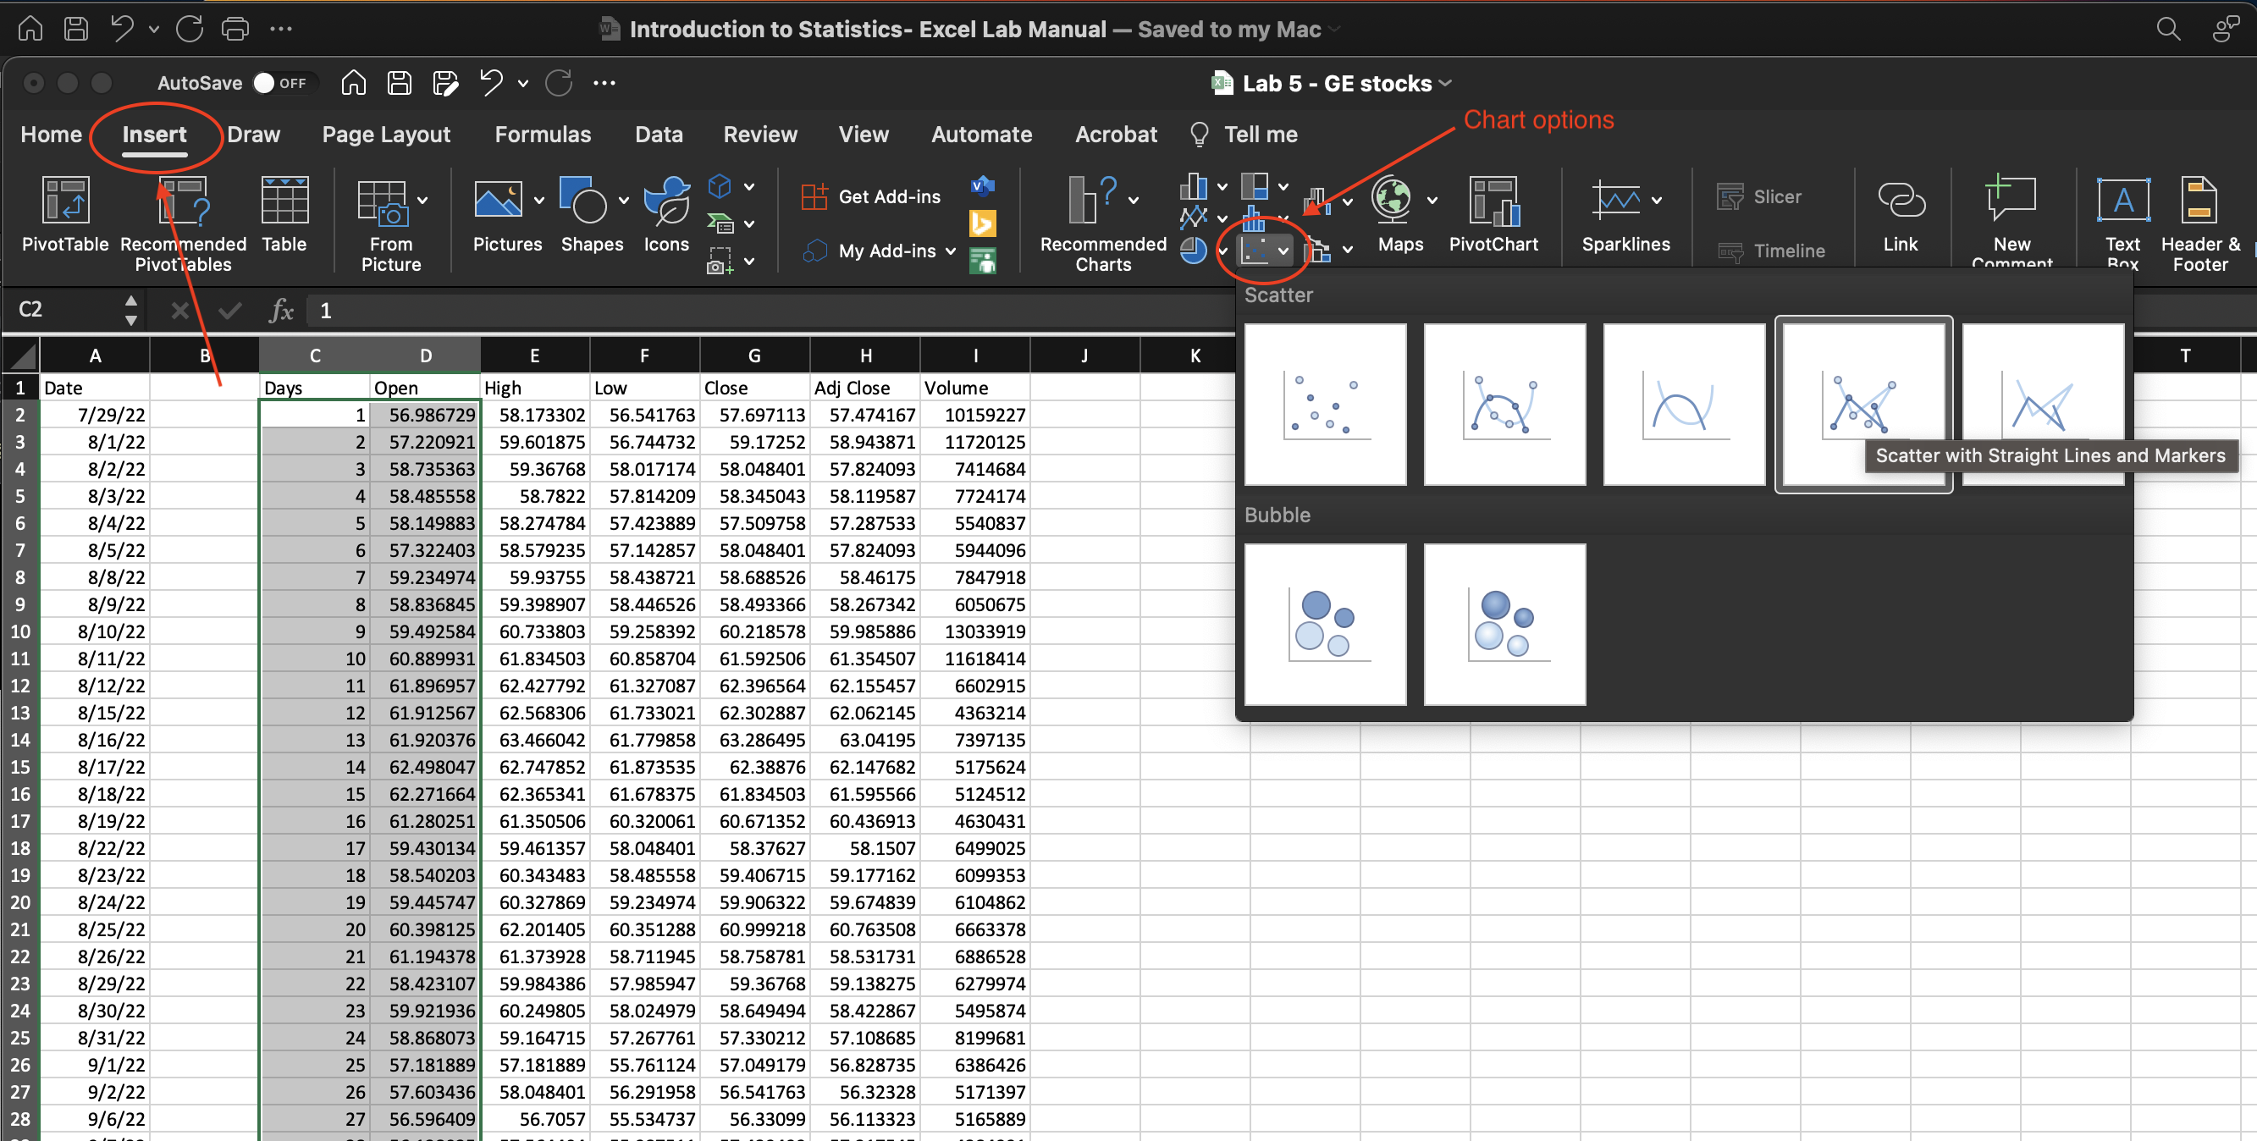
Task: Expand the Lab 5 - GE stocks title menu
Action: point(1445,83)
